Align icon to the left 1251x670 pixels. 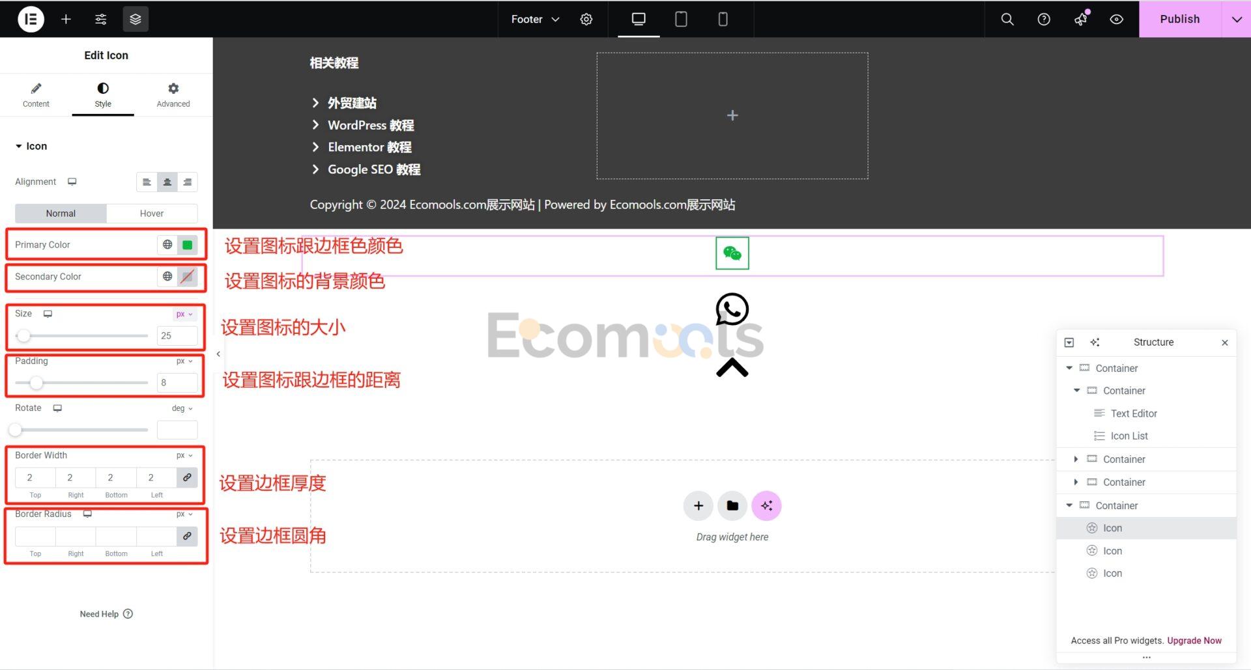tap(147, 182)
